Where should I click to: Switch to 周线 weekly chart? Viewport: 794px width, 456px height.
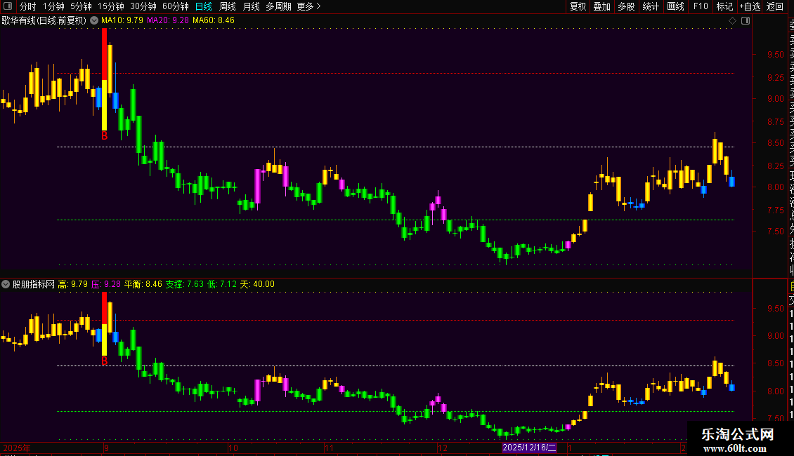[228, 6]
